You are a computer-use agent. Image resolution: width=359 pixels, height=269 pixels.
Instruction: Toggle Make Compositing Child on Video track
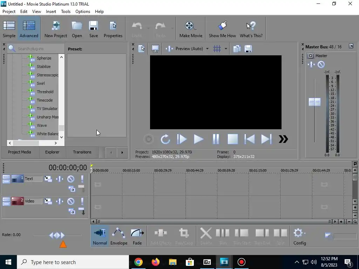pyautogui.click(x=82, y=211)
